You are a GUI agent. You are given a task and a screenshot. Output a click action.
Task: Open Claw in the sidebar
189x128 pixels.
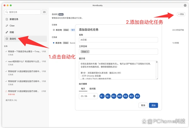pos(12,26)
